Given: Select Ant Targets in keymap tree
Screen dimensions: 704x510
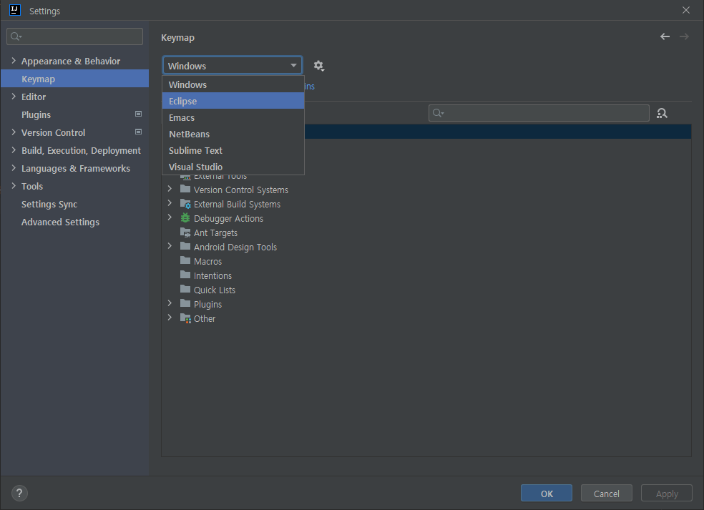Looking at the screenshot, I should point(215,232).
